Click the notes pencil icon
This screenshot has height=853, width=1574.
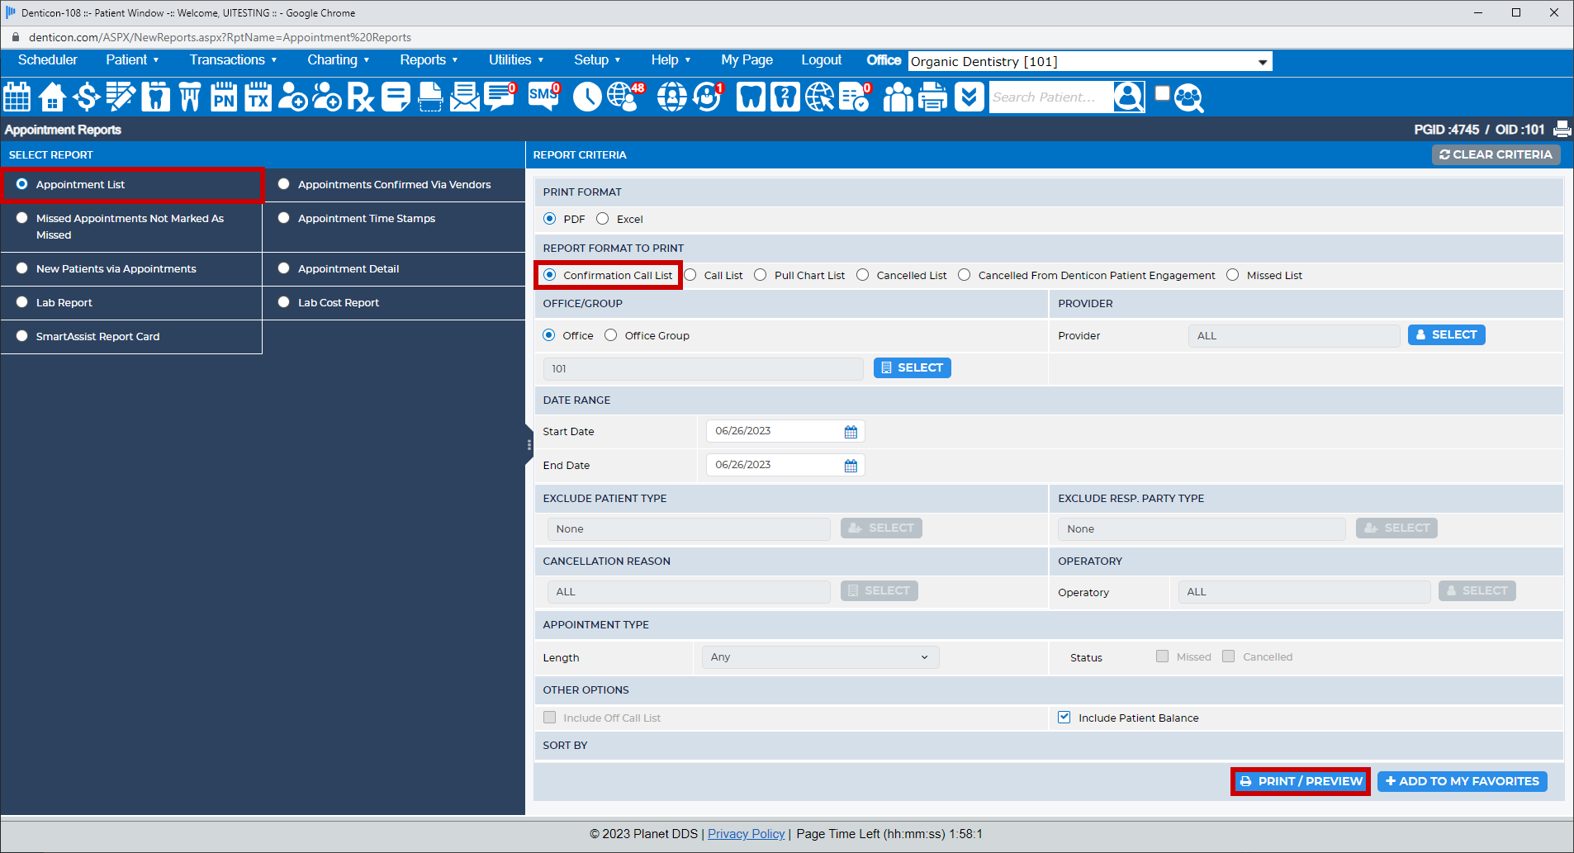tap(121, 97)
